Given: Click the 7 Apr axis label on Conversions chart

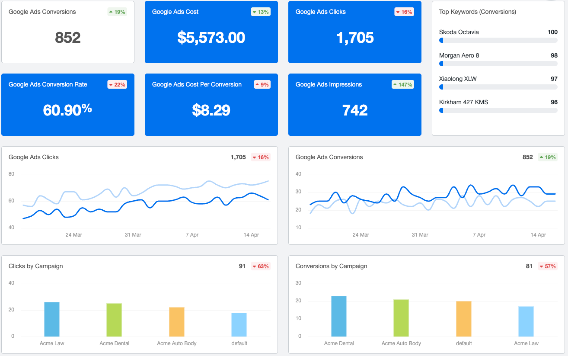Looking at the screenshot, I should pos(477,235).
